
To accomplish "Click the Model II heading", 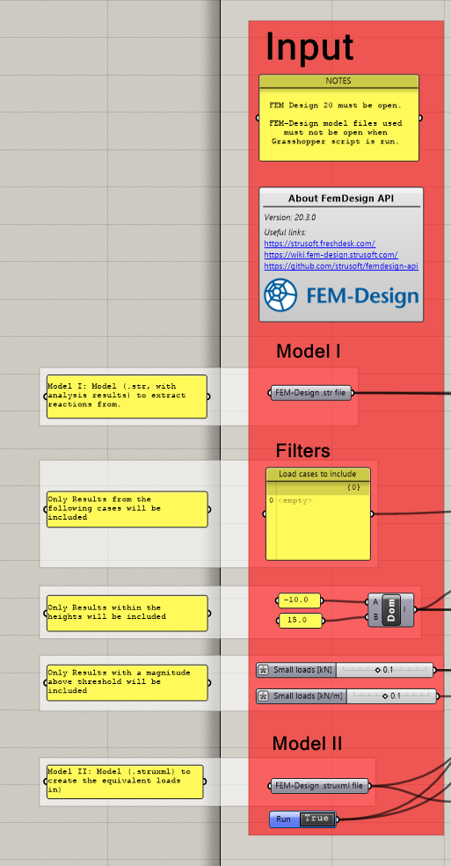I will click(x=307, y=744).
